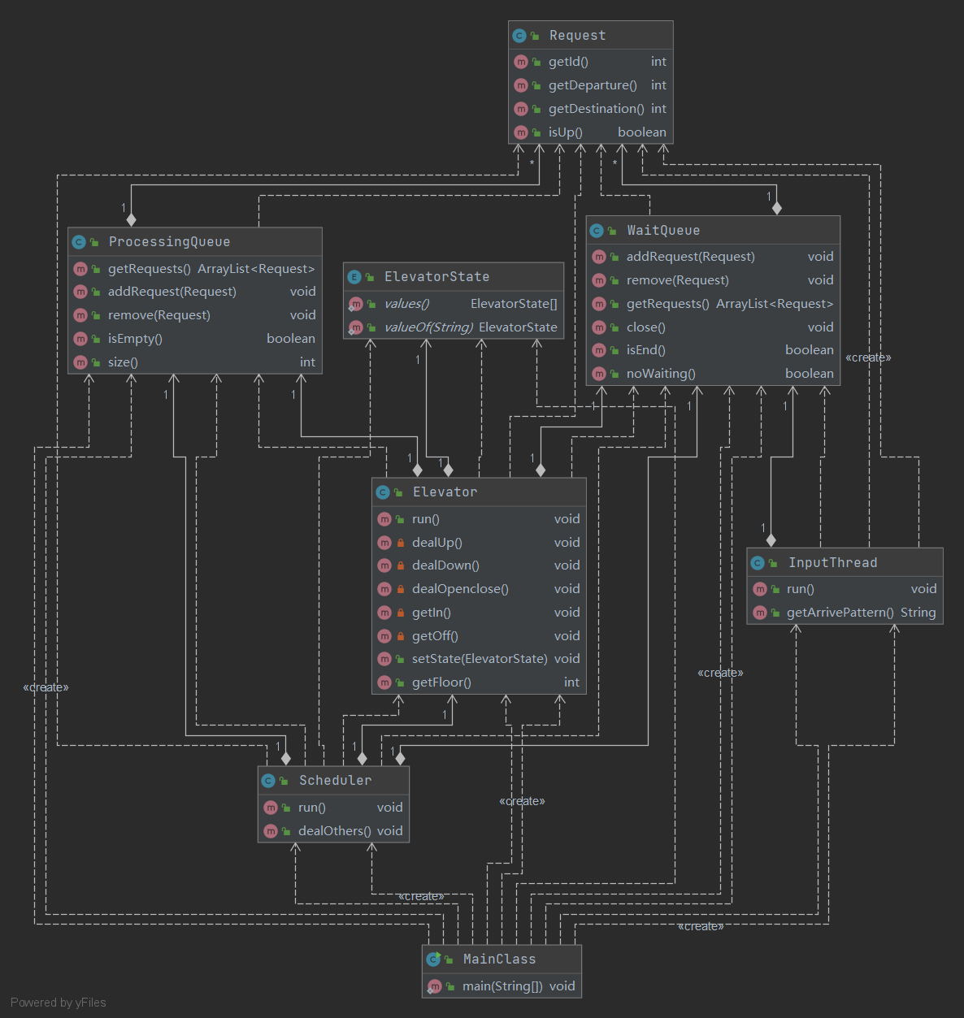Select the Elevator class title
The width and height of the screenshot is (964, 1018).
coord(445,492)
